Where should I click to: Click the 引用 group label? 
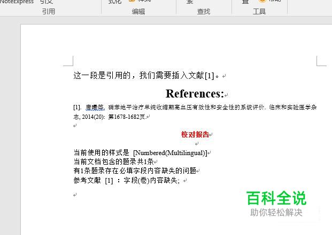pos(49,11)
